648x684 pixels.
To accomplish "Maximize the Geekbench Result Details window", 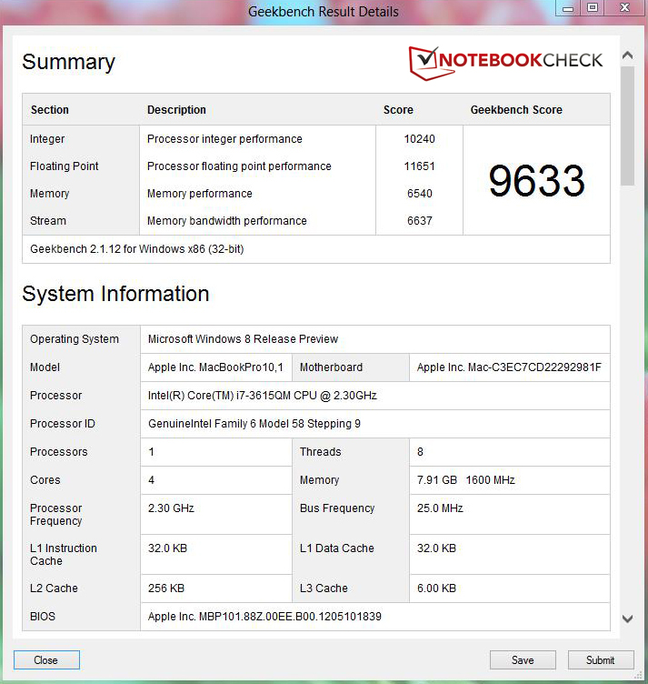I will (593, 8).
